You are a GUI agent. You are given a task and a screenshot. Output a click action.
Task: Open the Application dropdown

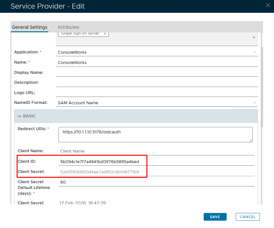(x=254, y=52)
